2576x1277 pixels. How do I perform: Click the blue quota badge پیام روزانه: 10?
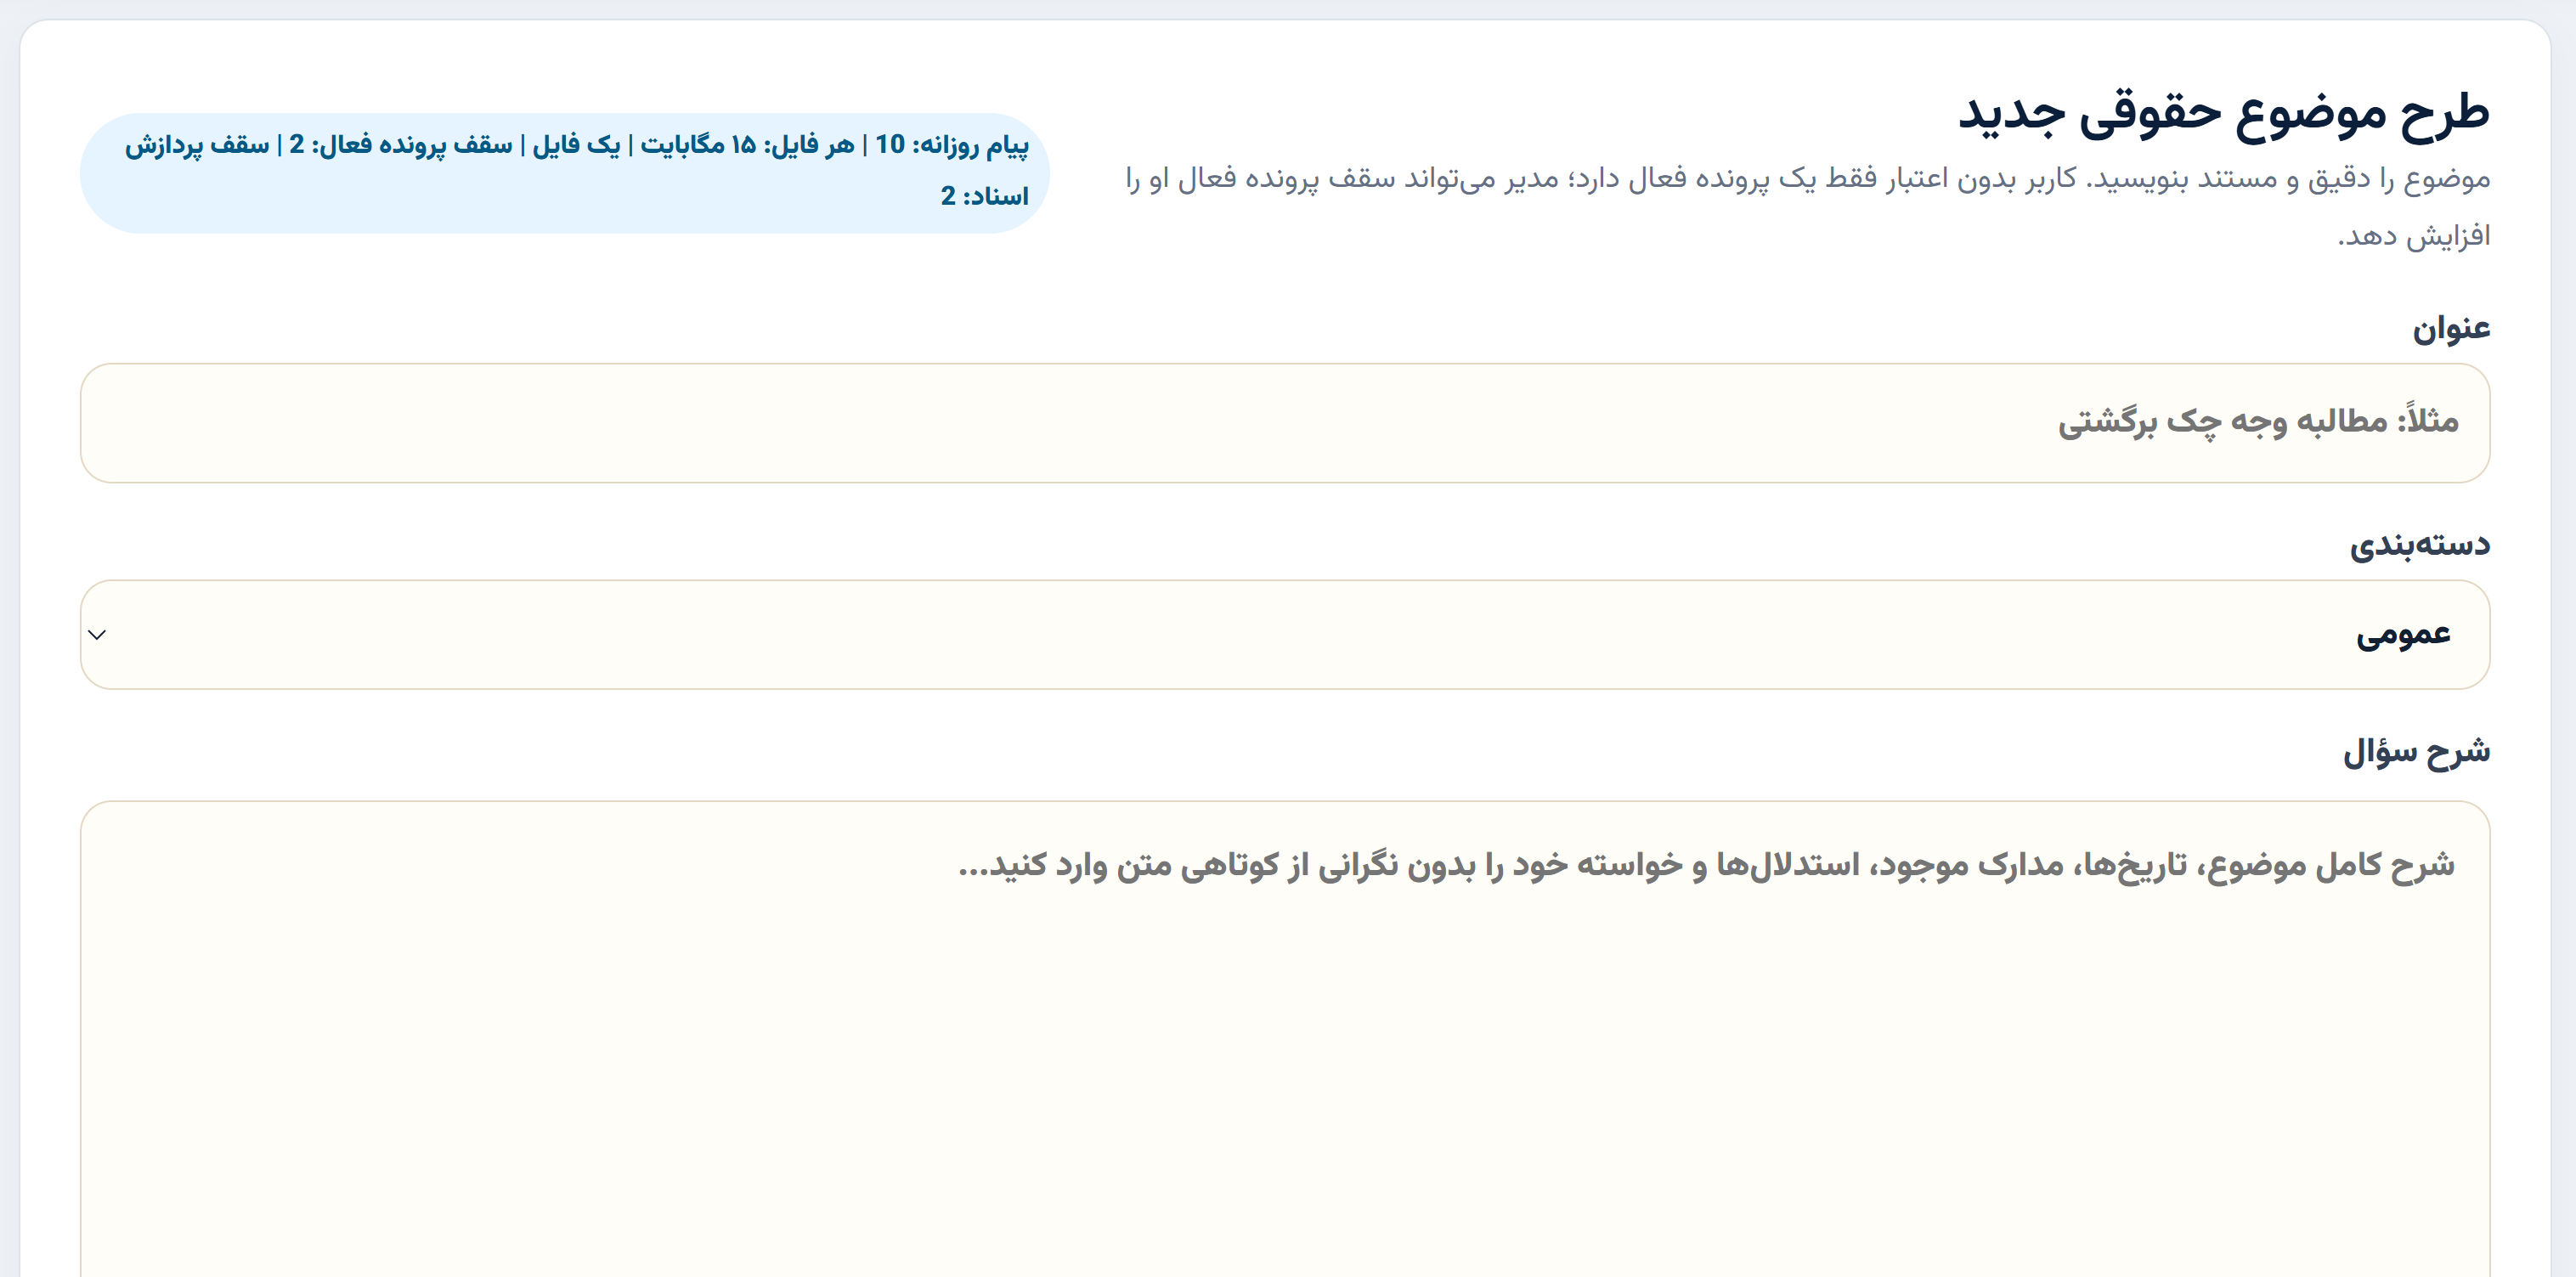[565, 173]
